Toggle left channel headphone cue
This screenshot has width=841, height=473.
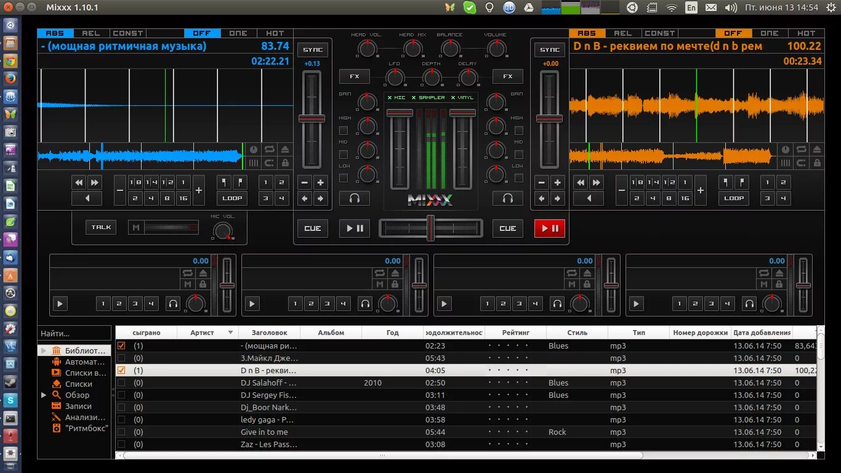coord(355,198)
